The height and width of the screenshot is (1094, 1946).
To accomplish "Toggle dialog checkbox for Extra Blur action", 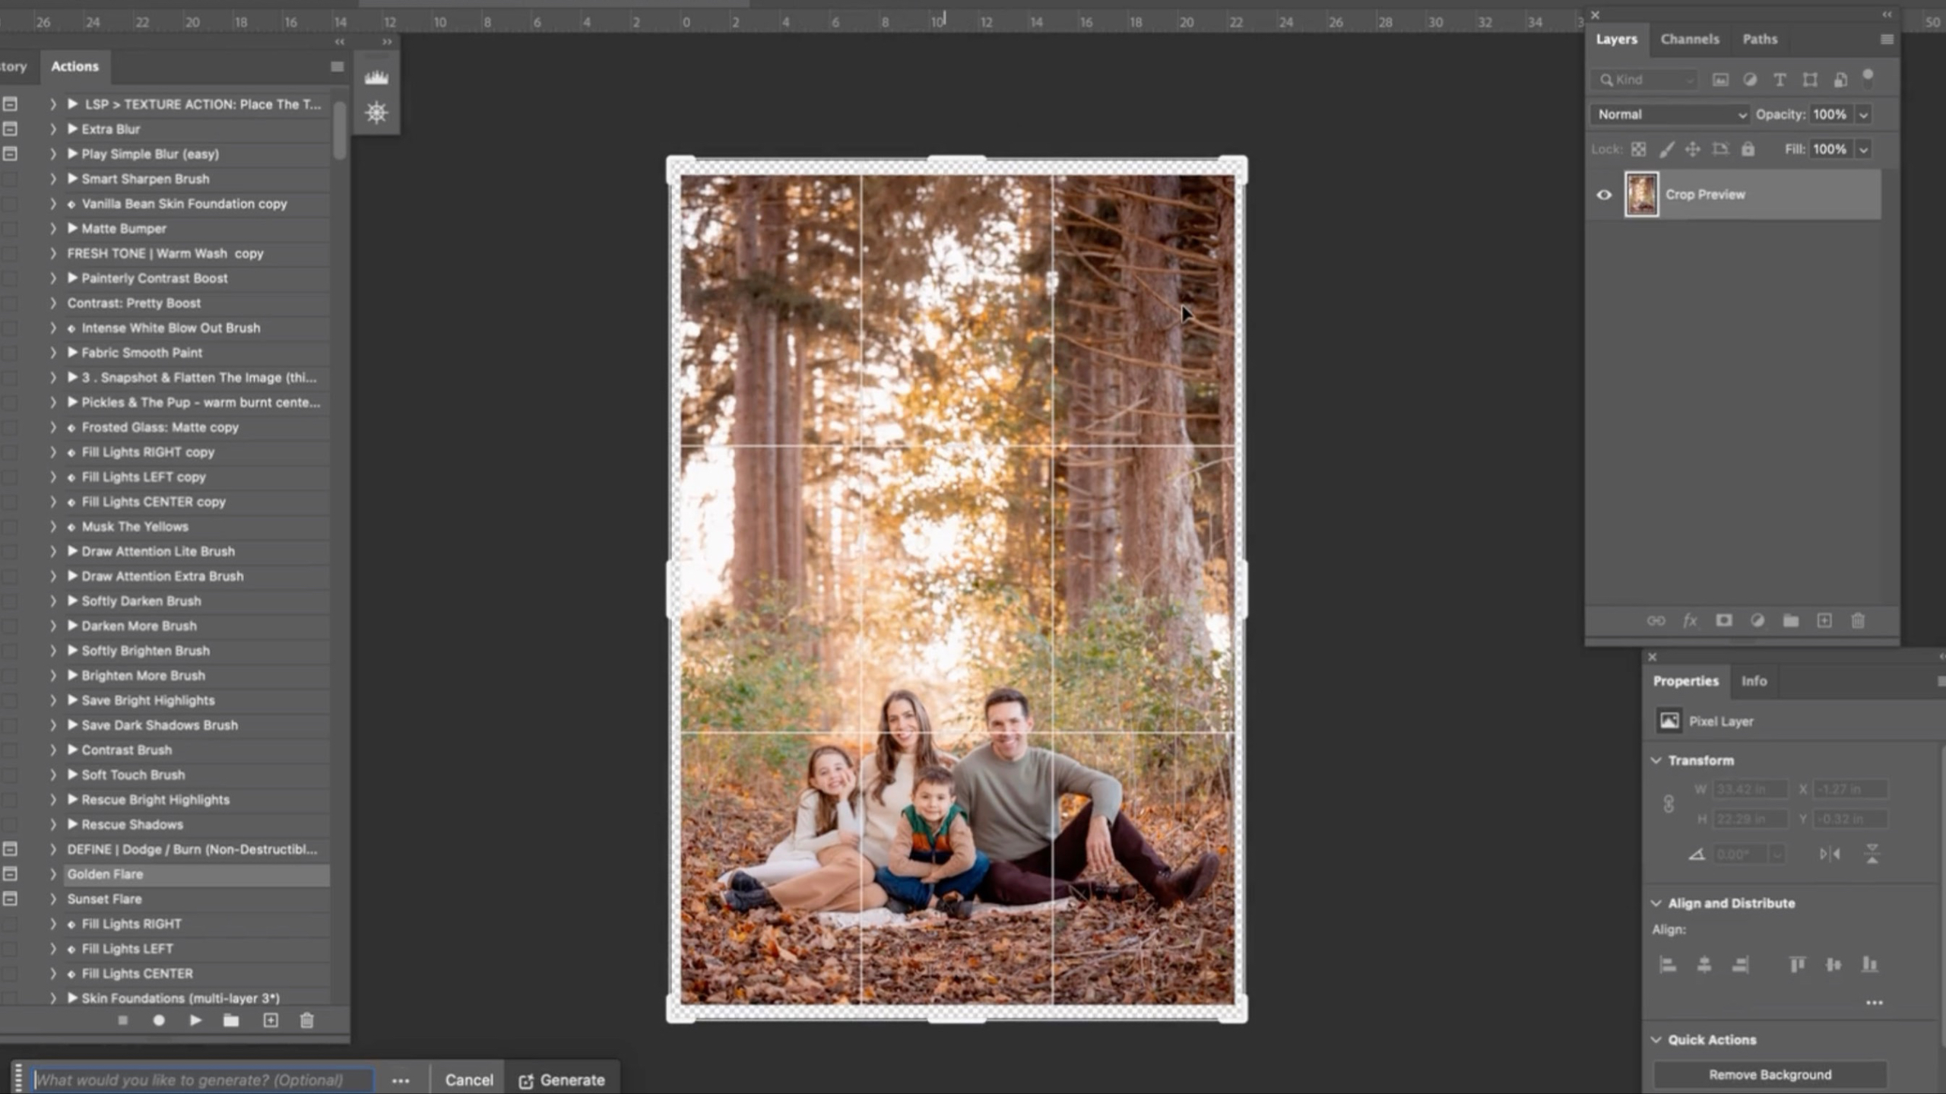I will 11,129.
